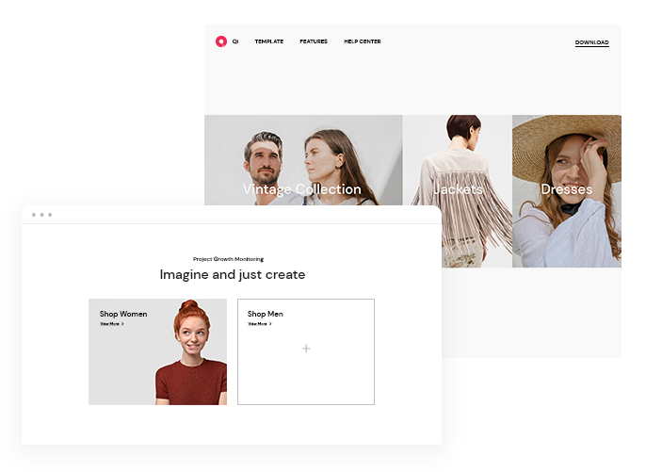This screenshot has width=646, height=472.
Task: Click the arrow beside Shop Women View More
Action: click(123, 324)
